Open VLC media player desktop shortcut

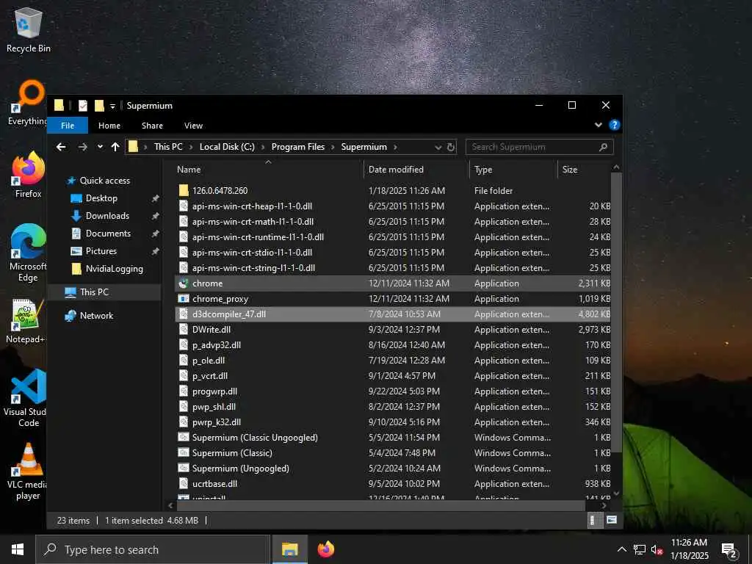pyautogui.click(x=29, y=471)
